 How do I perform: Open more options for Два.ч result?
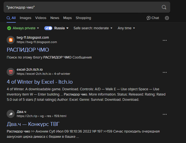coord(165,114)
